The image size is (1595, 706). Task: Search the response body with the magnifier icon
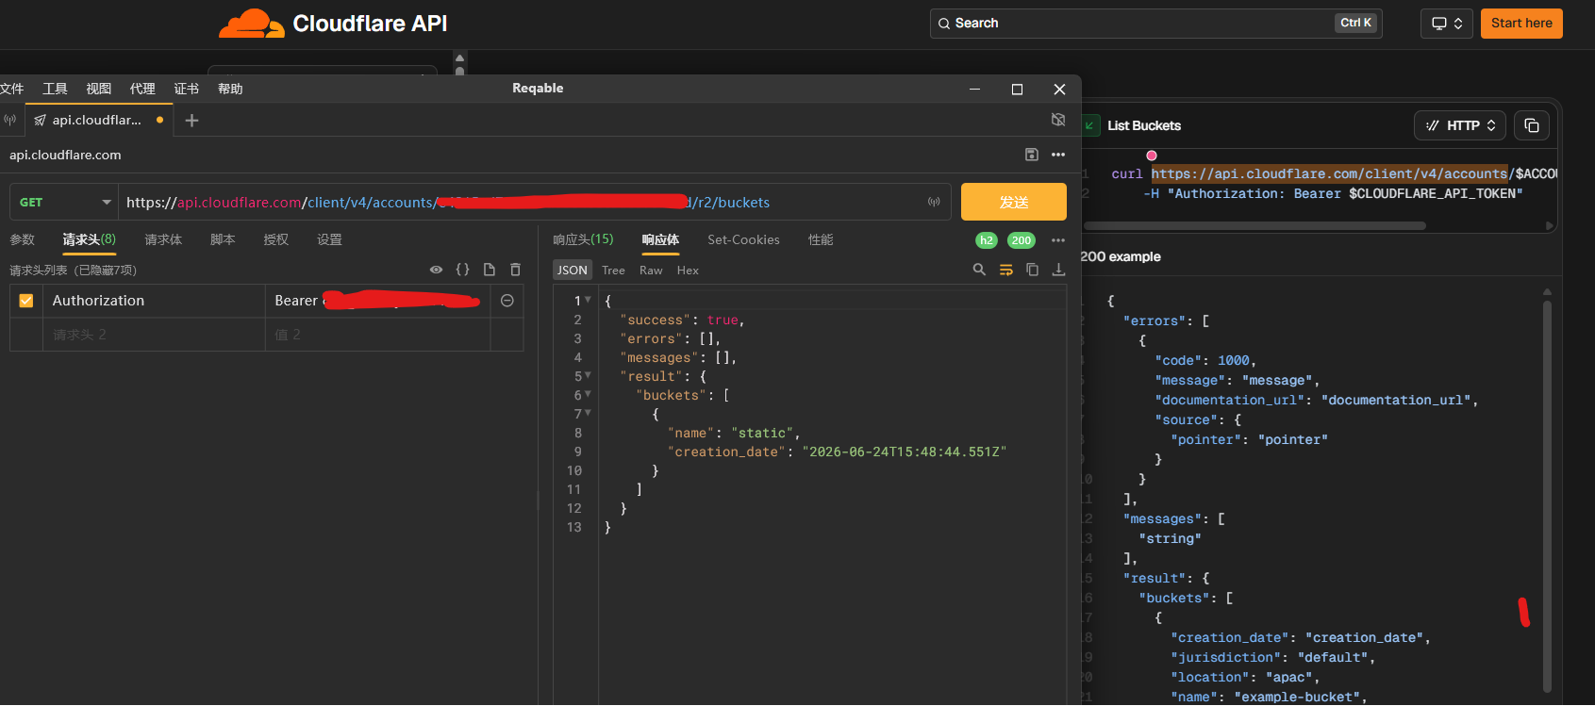pos(979,270)
